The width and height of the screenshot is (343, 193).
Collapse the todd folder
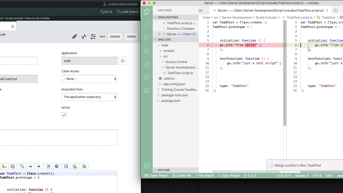pyautogui.click(x=158, y=45)
